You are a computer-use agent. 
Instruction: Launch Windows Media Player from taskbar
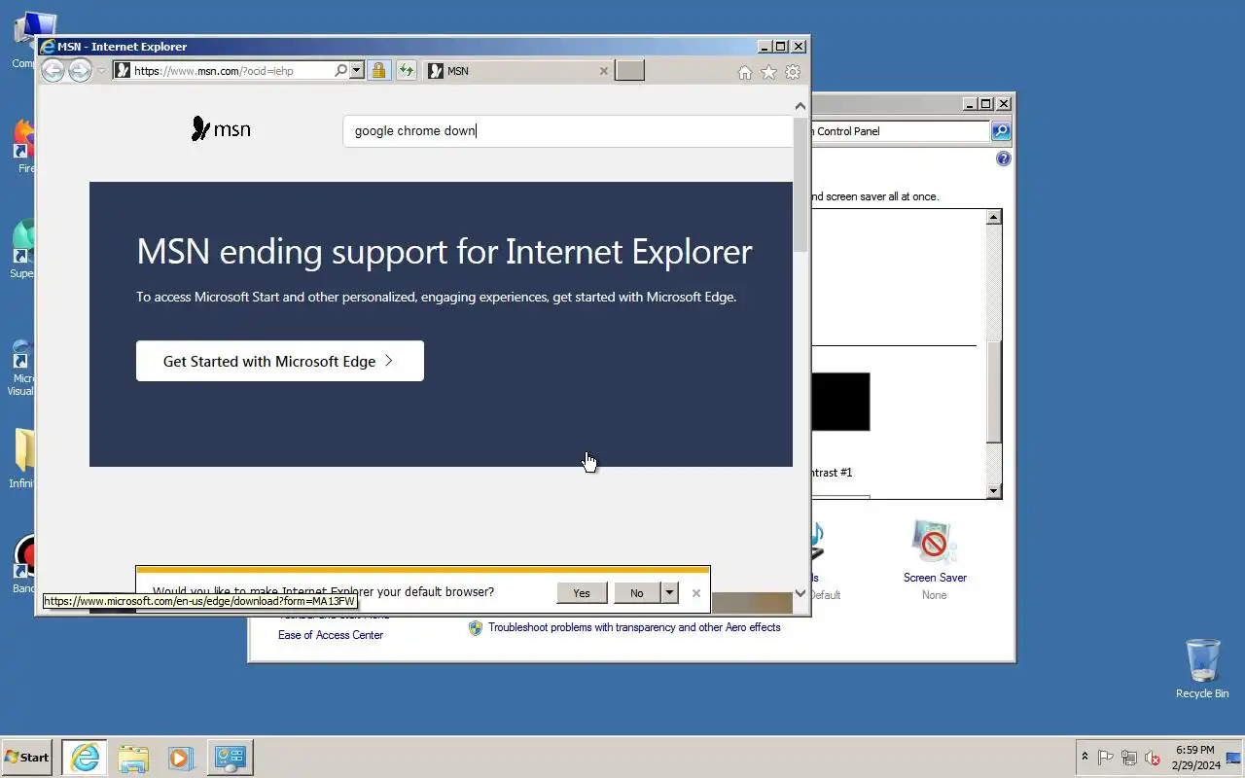point(180,758)
